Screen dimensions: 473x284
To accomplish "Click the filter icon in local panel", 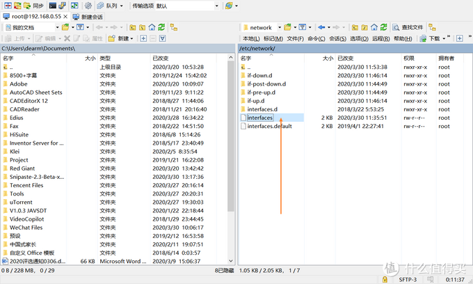I will click(x=80, y=27).
